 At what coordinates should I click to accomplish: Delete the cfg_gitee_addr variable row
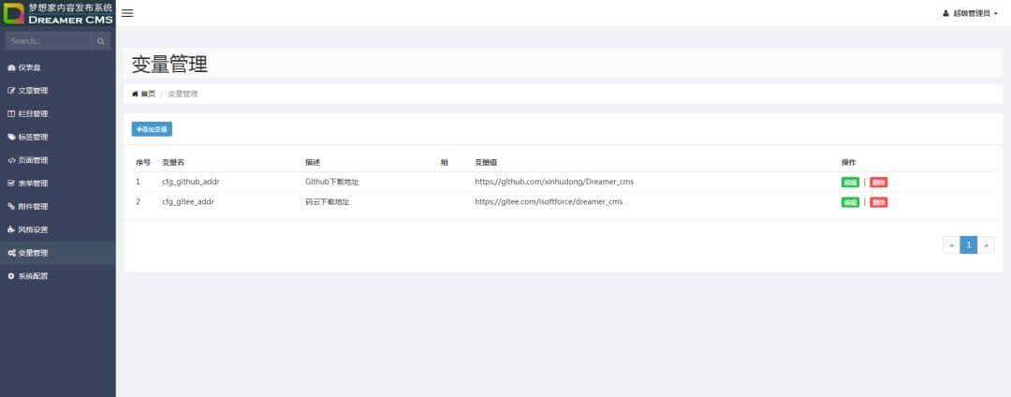tap(878, 202)
